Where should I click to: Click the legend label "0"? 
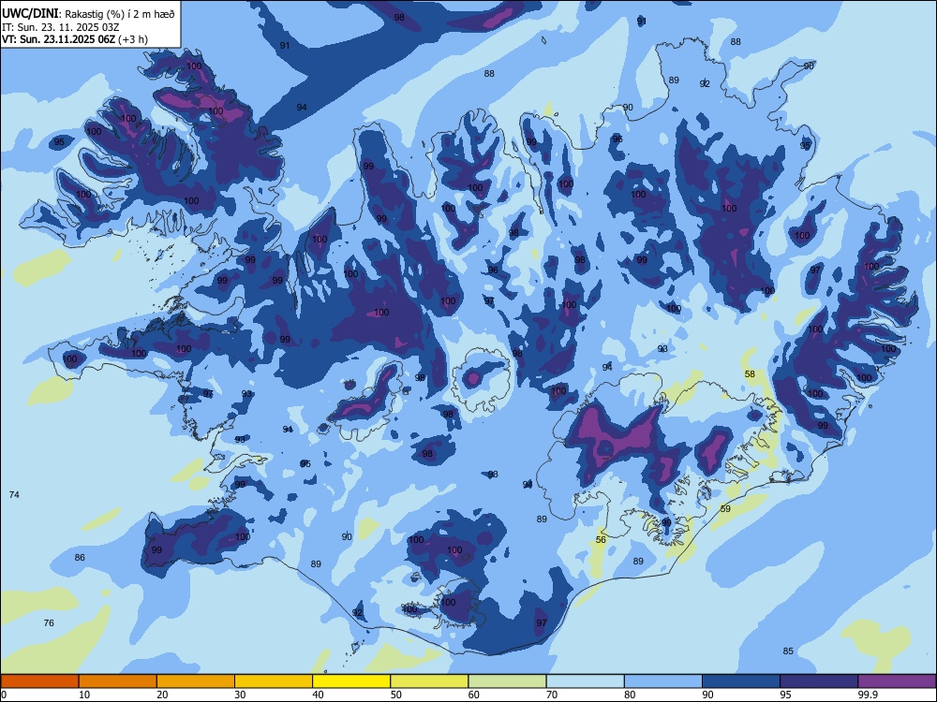coord(4,695)
